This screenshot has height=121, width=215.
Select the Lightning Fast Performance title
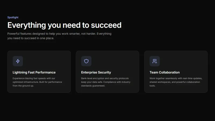coord(34,72)
